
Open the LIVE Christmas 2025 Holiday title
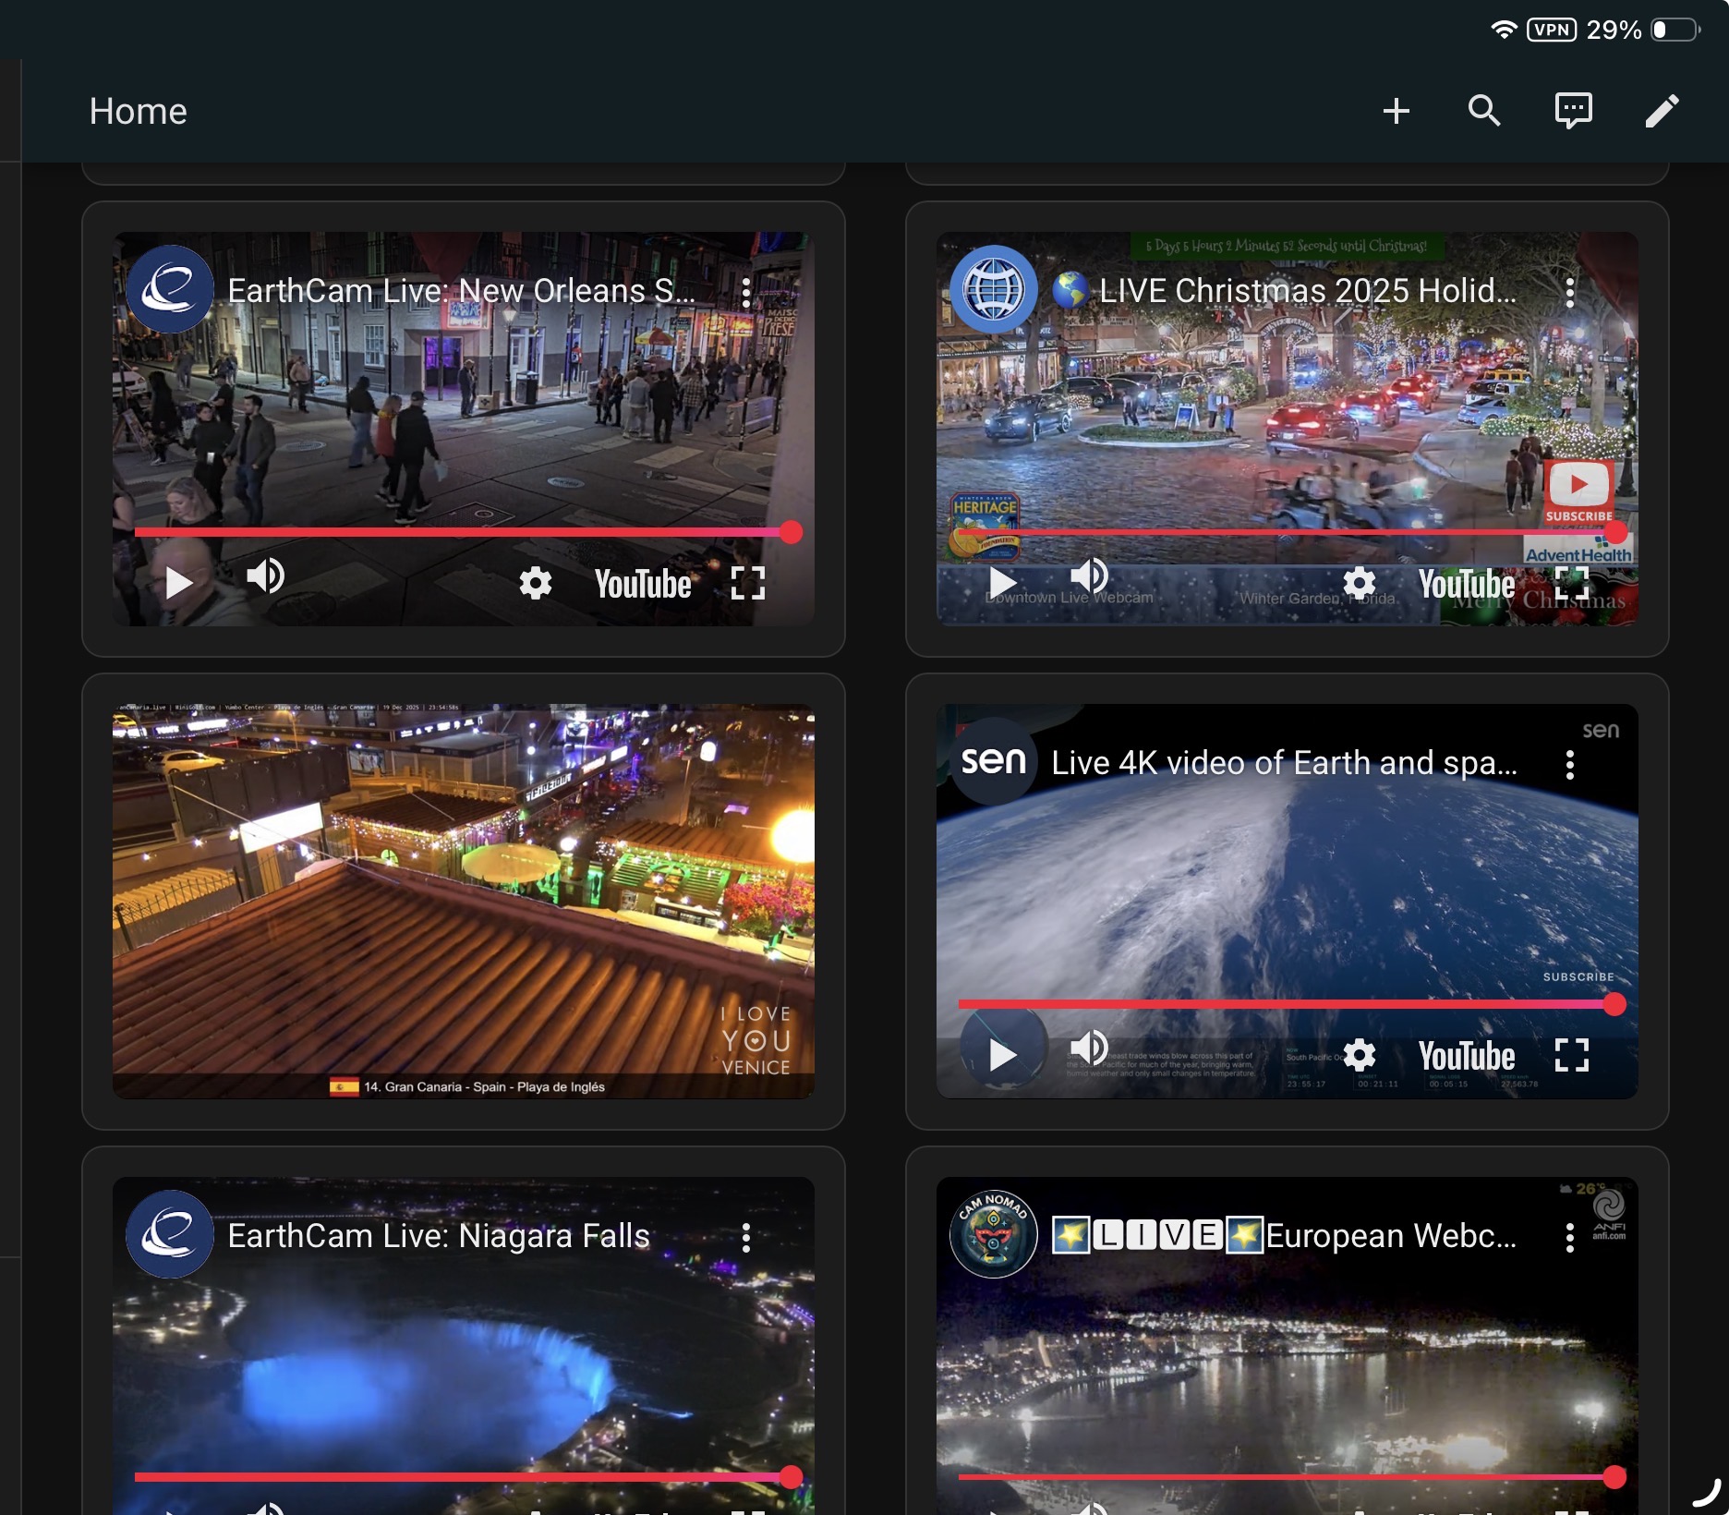click(x=1285, y=291)
